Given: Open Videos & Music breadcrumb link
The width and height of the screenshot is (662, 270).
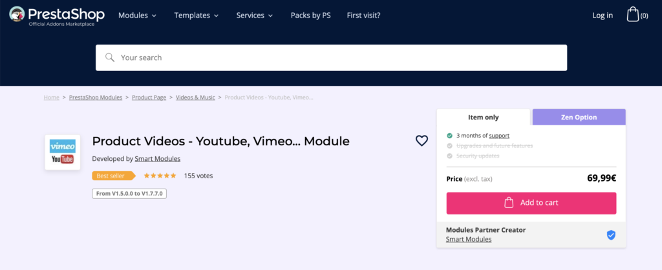Looking at the screenshot, I should tap(195, 98).
